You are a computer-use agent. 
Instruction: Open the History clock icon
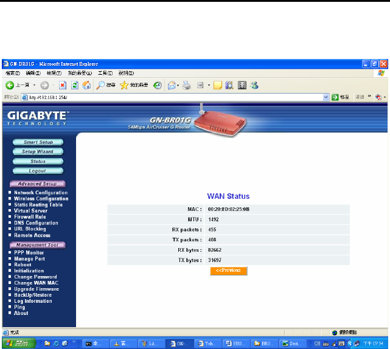coord(157,85)
